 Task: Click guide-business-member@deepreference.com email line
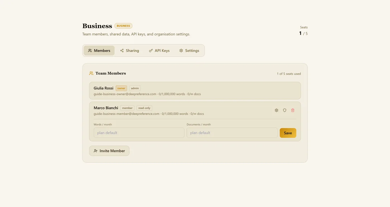click(x=149, y=114)
